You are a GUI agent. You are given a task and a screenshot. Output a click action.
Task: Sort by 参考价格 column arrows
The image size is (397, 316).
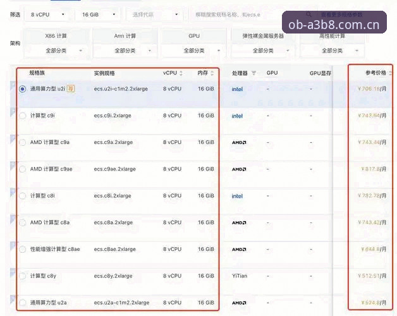click(390, 73)
